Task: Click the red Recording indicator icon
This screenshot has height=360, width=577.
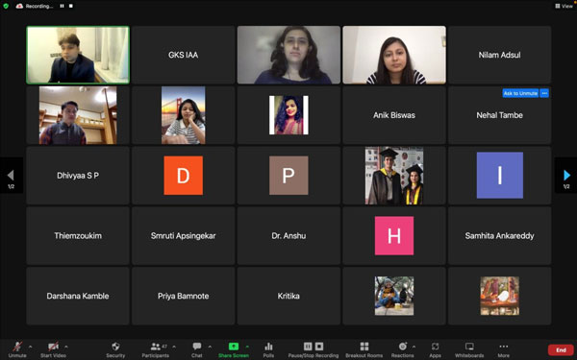Action: 19,6
